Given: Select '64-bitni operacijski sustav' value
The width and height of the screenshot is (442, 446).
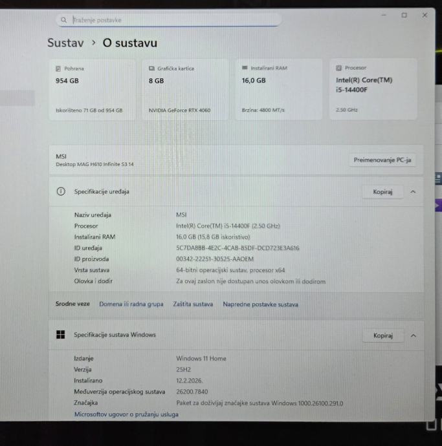Looking at the screenshot, I should point(230,270).
